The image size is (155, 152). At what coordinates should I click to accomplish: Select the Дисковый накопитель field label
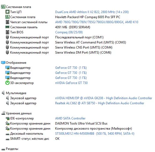(27, 134)
